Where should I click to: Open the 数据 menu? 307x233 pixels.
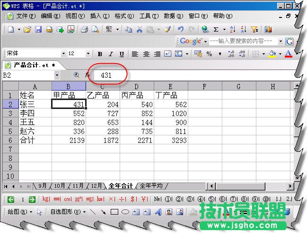174,16
